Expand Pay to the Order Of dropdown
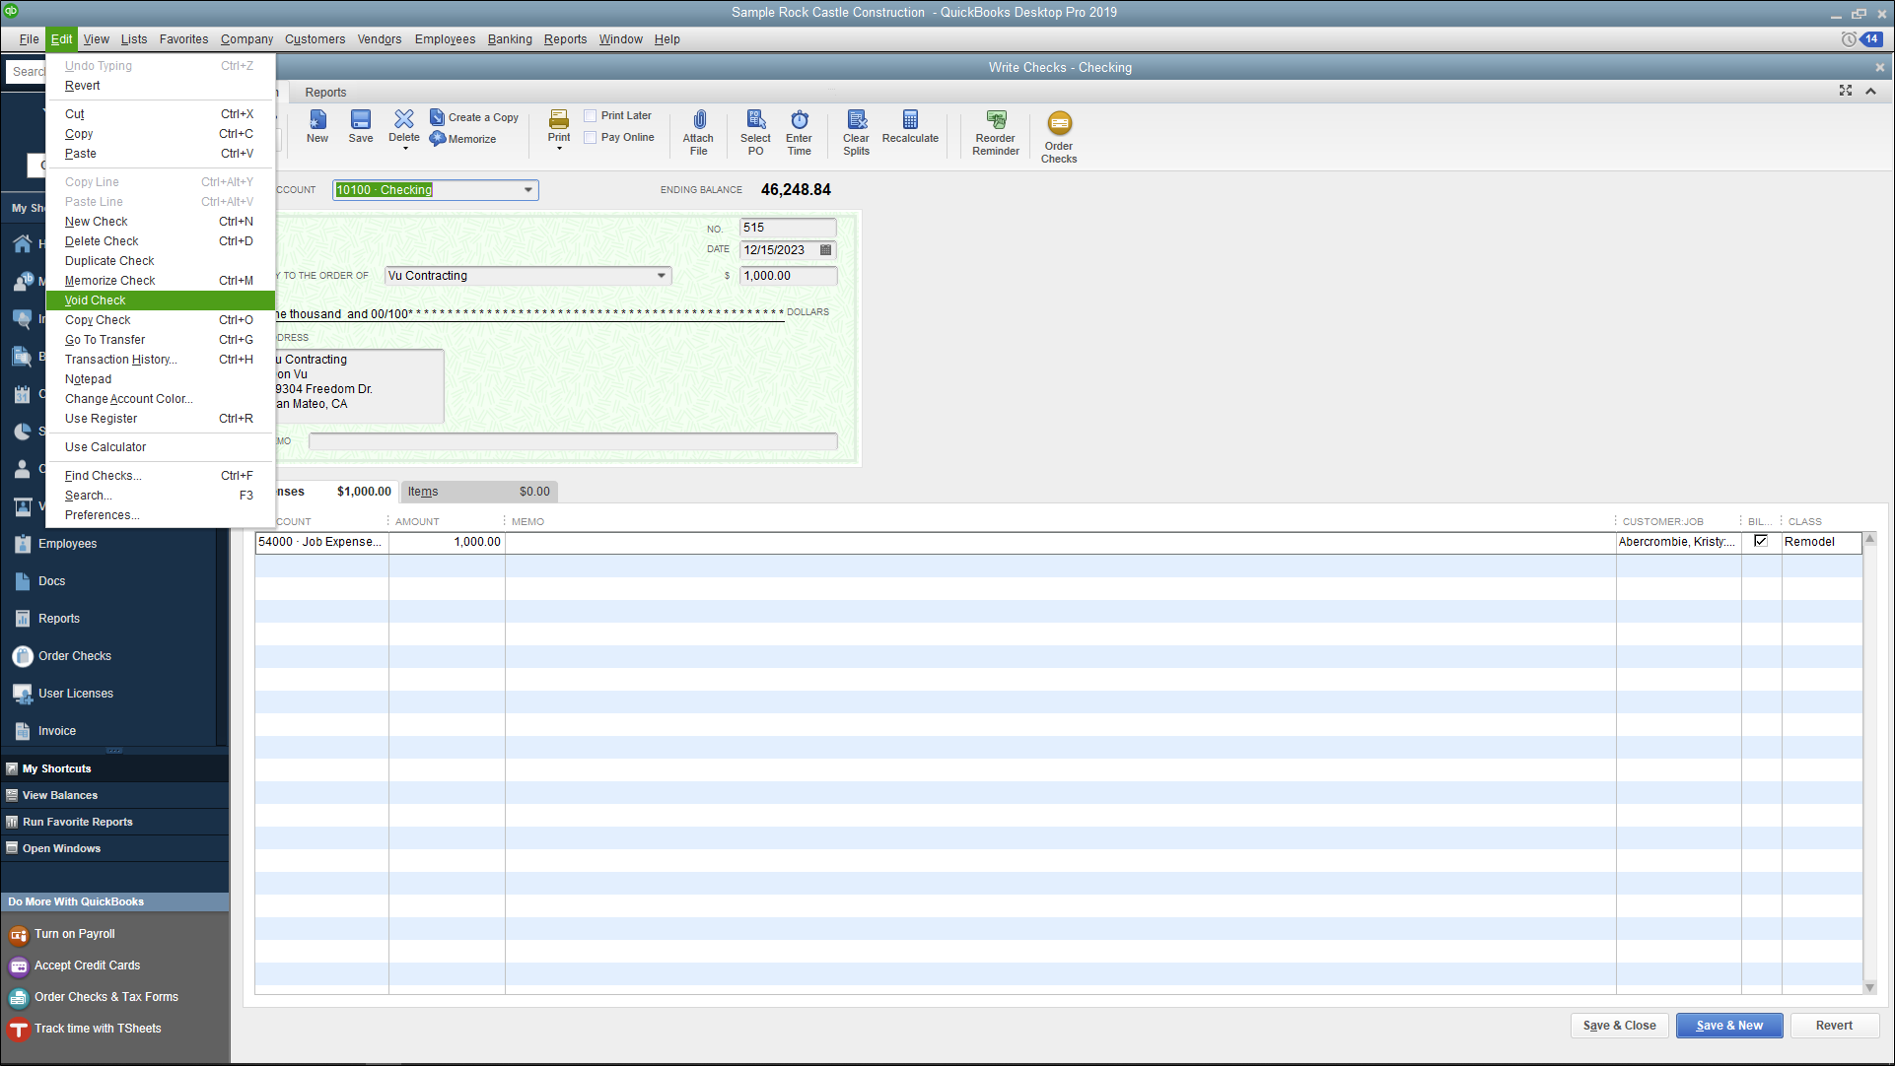1895x1066 pixels. (x=662, y=276)
